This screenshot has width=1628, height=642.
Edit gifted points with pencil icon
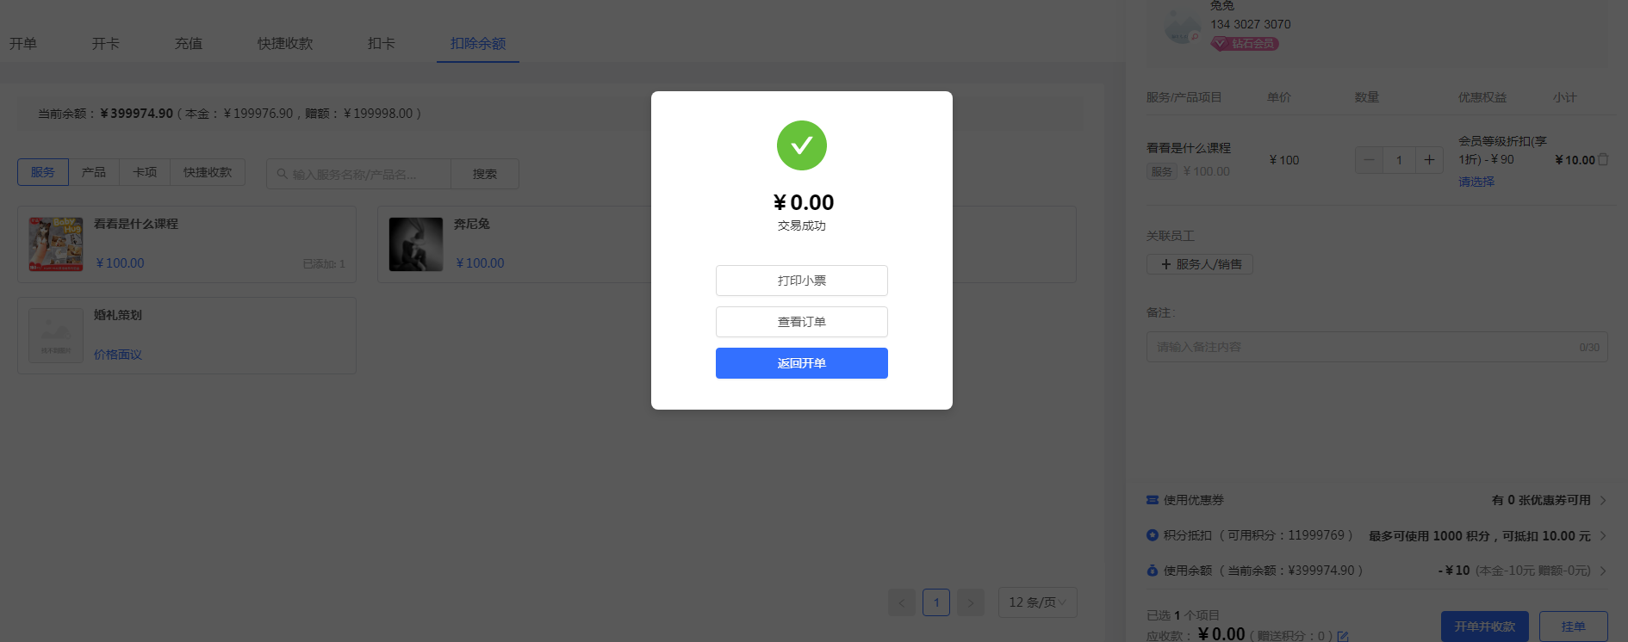(x=1343, y=637)
